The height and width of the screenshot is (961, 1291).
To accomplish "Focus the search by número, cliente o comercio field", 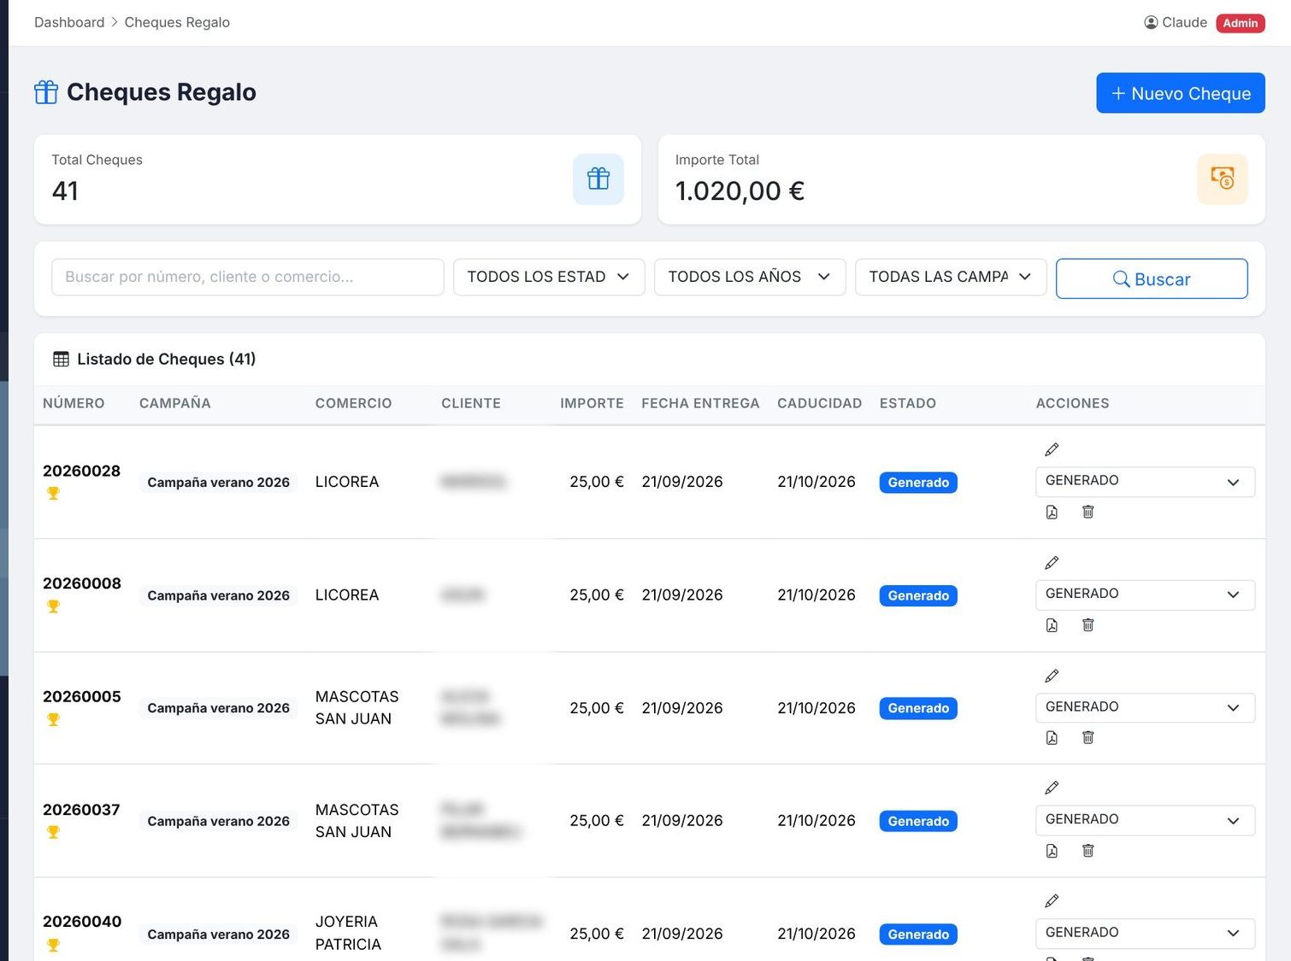I will 248,278.
